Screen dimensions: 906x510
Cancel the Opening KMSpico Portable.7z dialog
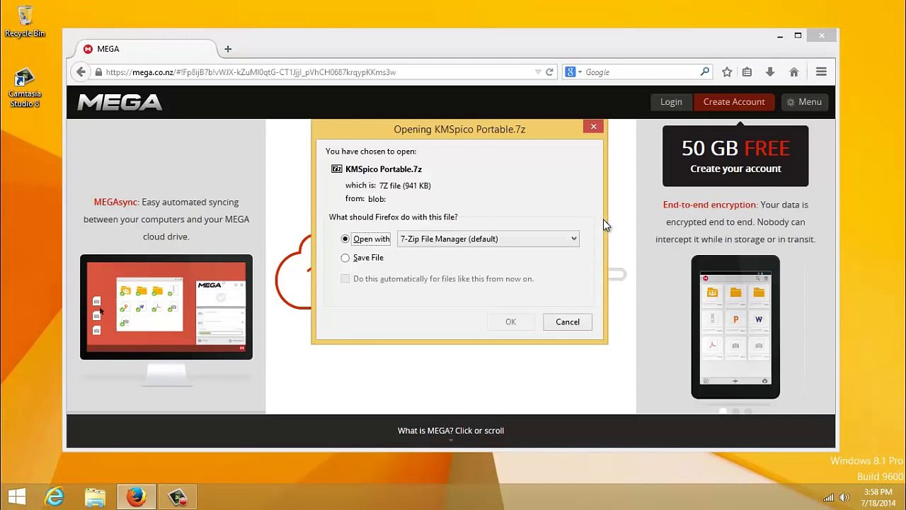point(567,322)
